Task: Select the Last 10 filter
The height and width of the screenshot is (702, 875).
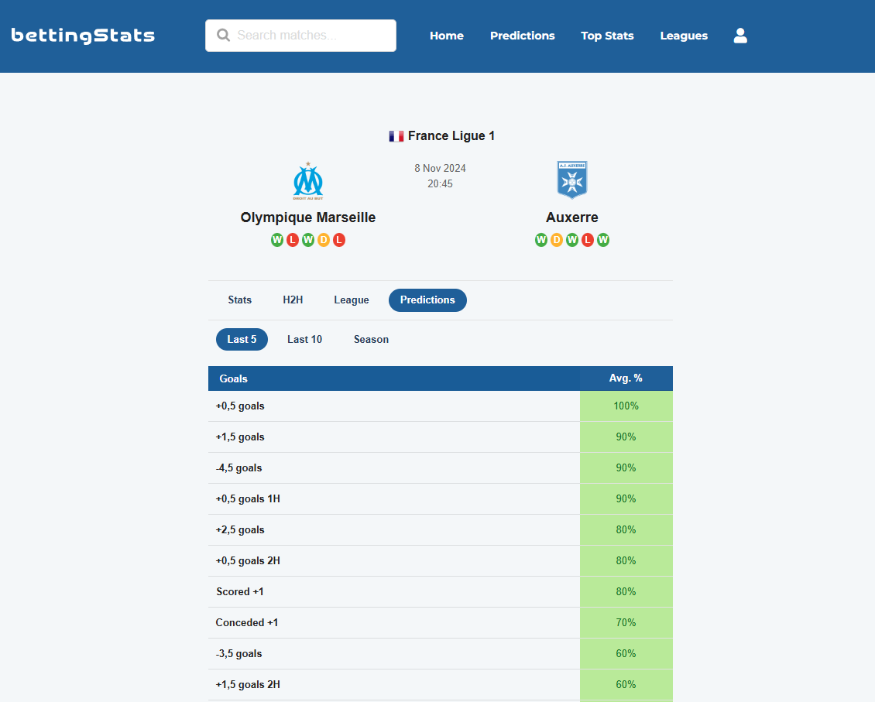Action: [304, 340]
